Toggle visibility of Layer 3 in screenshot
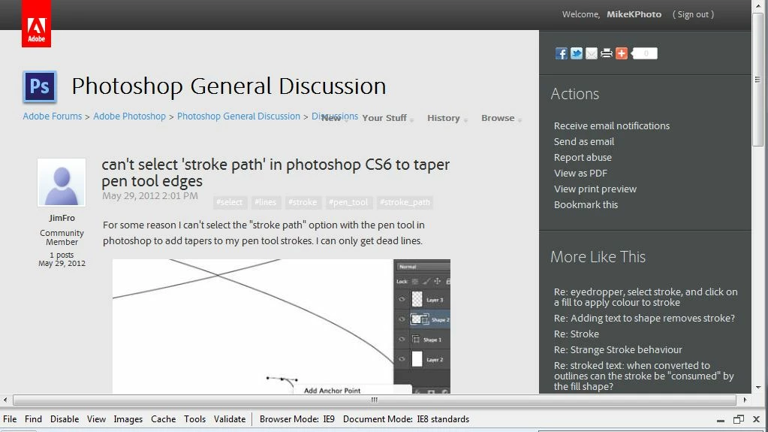The image size is (768, 432). (402, 300)
